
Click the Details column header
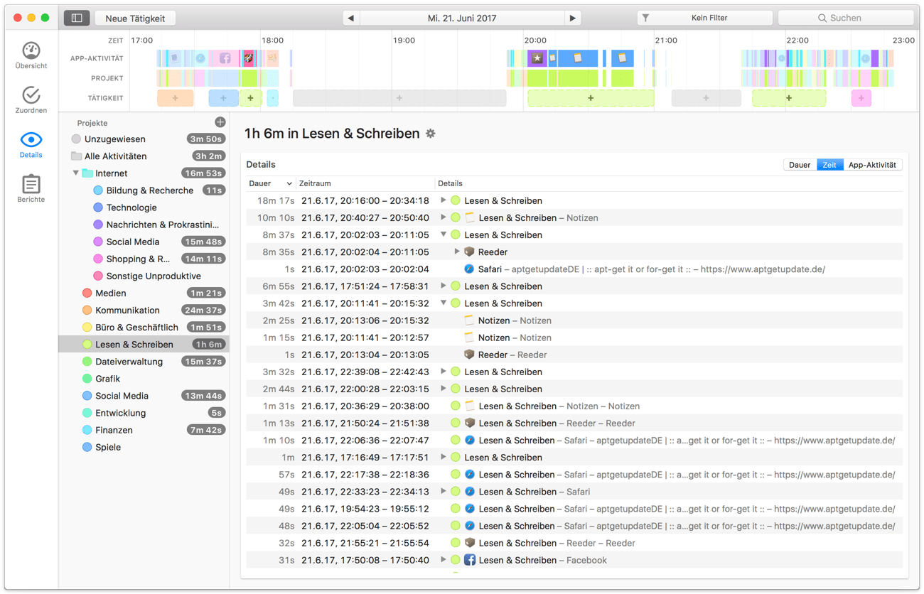click(668, 183)
